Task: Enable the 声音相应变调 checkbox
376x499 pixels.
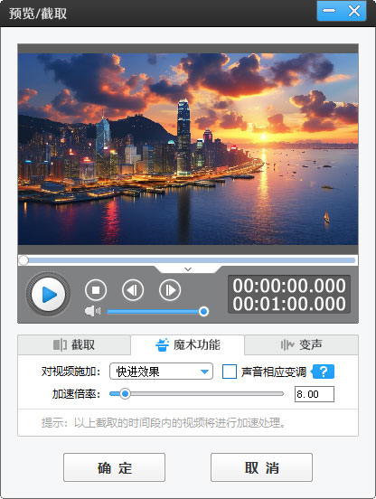Action: [x=229, y=372]
